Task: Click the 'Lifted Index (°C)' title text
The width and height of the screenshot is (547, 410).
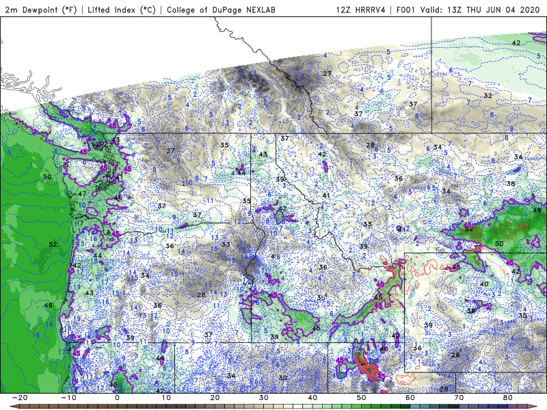Action: coord(122,10)
